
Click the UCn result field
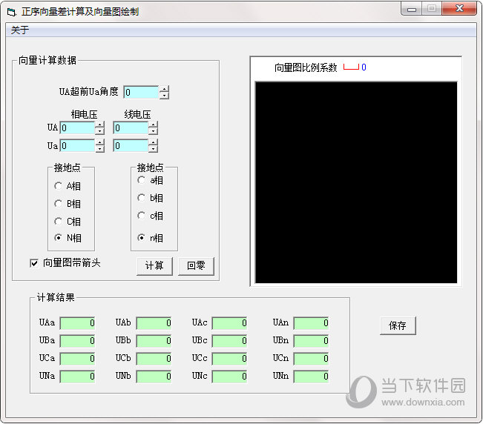tap(311, 359)
